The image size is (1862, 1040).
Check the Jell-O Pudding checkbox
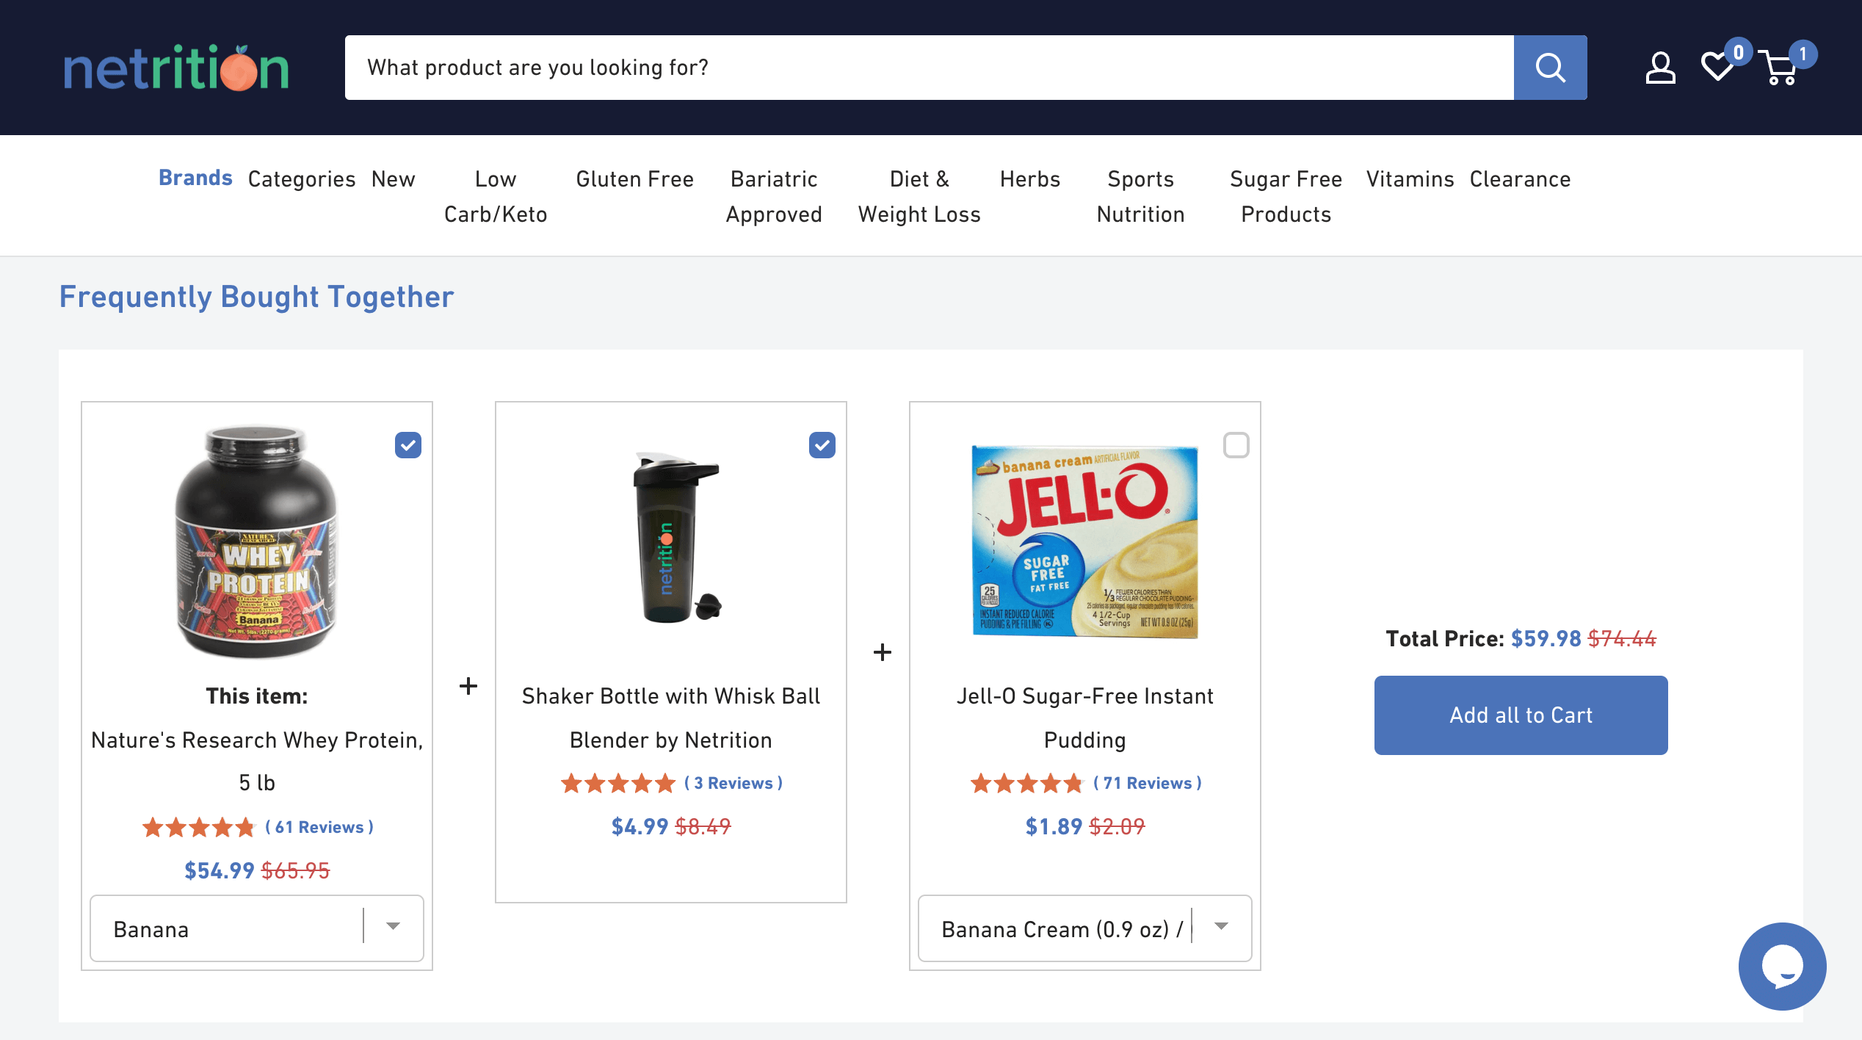1236,445
